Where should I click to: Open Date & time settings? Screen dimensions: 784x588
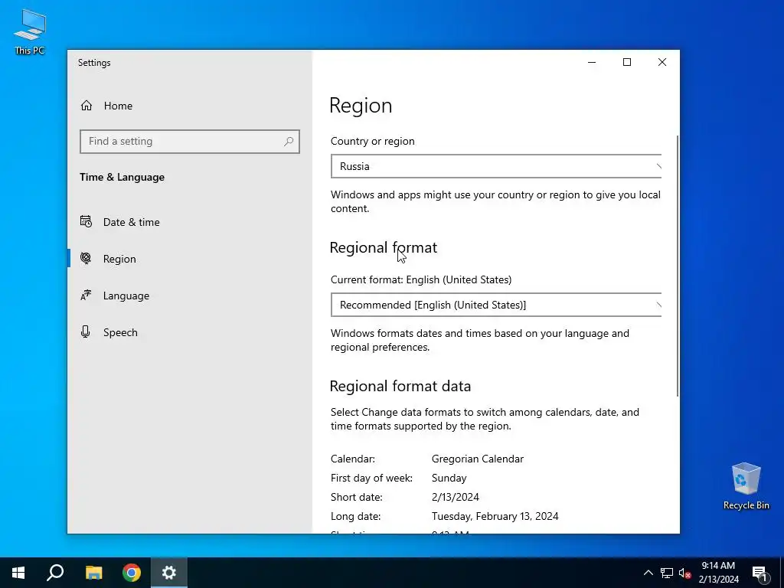pyautogui.click(x=190, y=222)
